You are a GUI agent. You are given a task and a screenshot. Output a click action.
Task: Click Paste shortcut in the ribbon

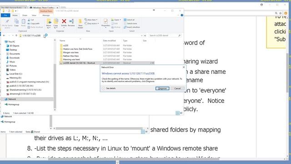tap(35, 27)
